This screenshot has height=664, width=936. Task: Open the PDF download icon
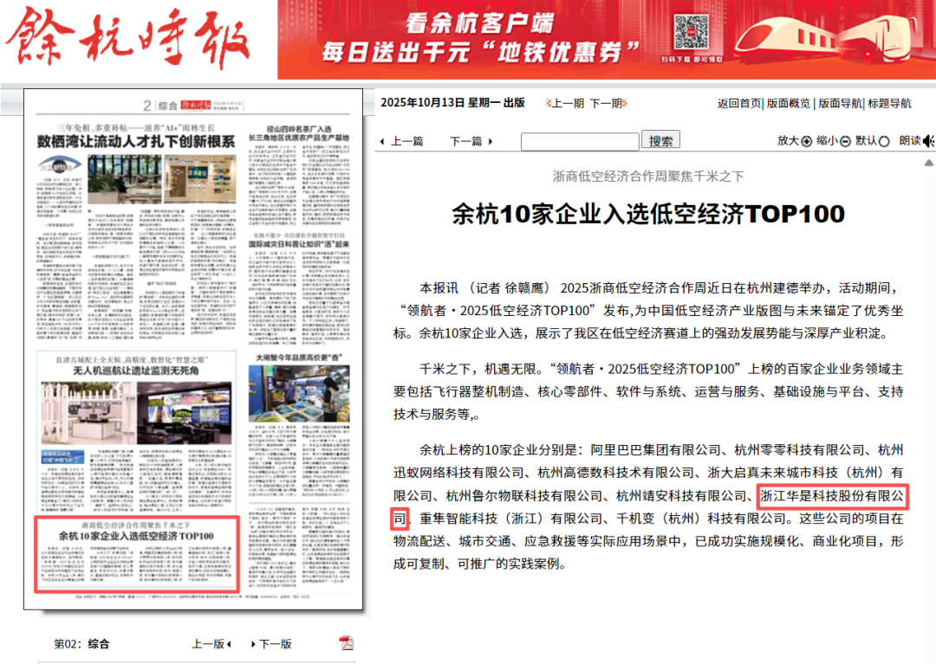coord(346,643)
